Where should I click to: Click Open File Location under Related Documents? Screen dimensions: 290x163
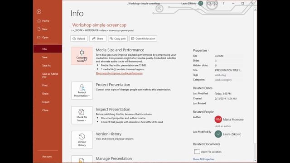click(208, 152)
